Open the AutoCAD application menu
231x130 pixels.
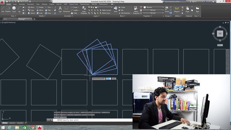pos(2,3)
